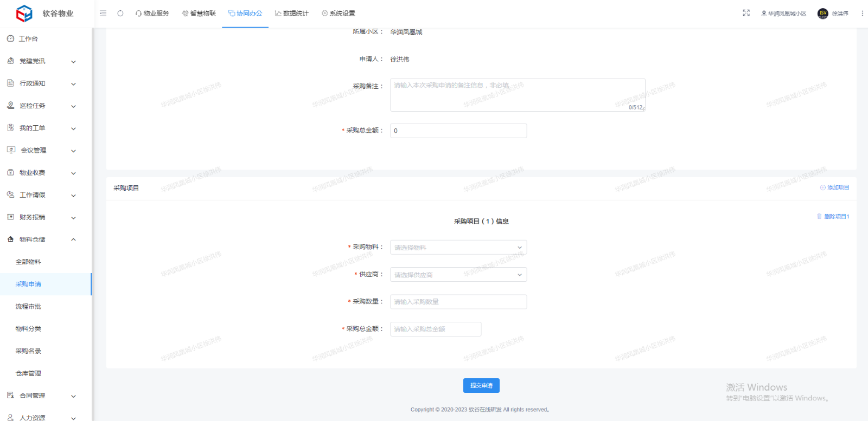Viewport: 868px width, 421px height.
Task: Focus the 采购数量 input field
Action: point(458,302)
